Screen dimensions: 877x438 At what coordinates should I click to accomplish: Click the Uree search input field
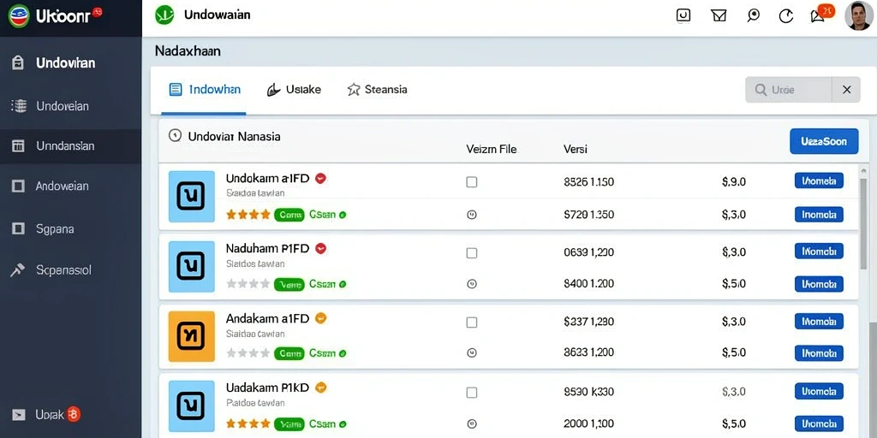(789, 89)
